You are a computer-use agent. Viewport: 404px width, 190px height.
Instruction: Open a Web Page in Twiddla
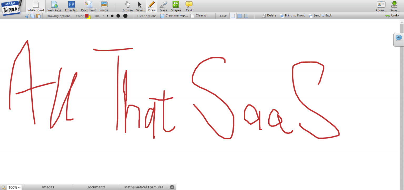pos(54,6)
